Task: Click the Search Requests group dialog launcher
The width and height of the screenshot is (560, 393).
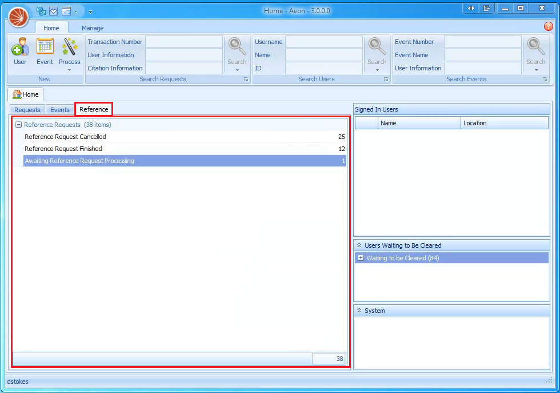Action: pos(246,80)
